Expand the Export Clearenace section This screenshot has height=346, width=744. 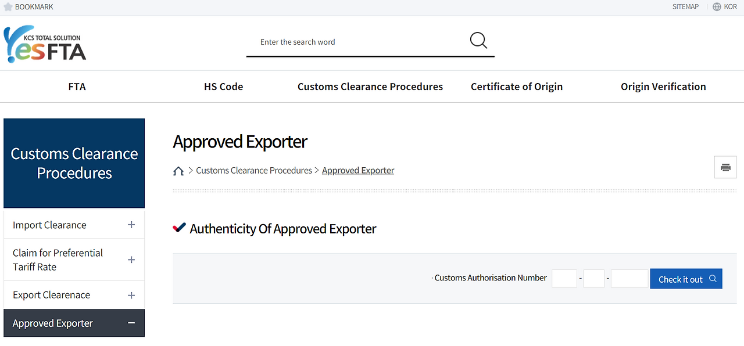pyautogui.click(x=131, y=295)
